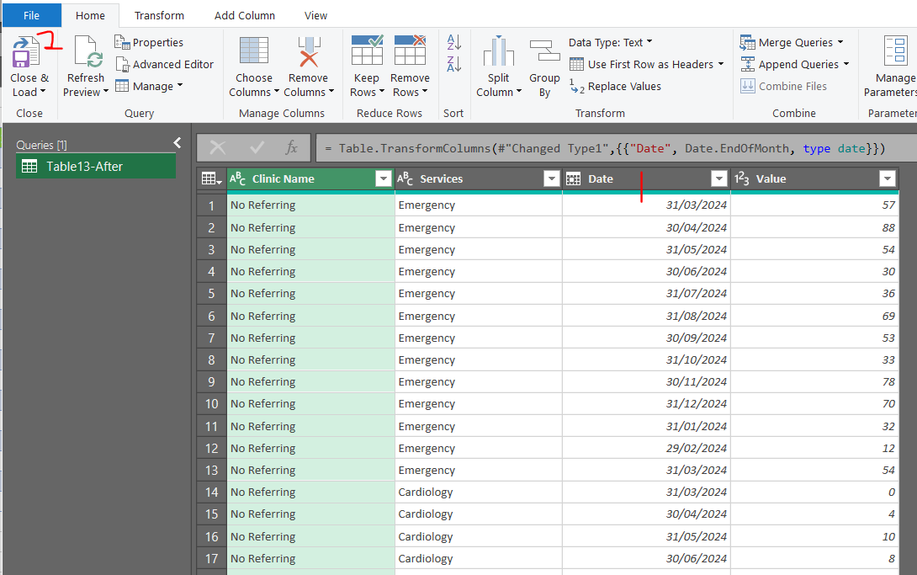Sort descending with the Z-A icon
917x575 pixels.
click(x=453, y=64)
